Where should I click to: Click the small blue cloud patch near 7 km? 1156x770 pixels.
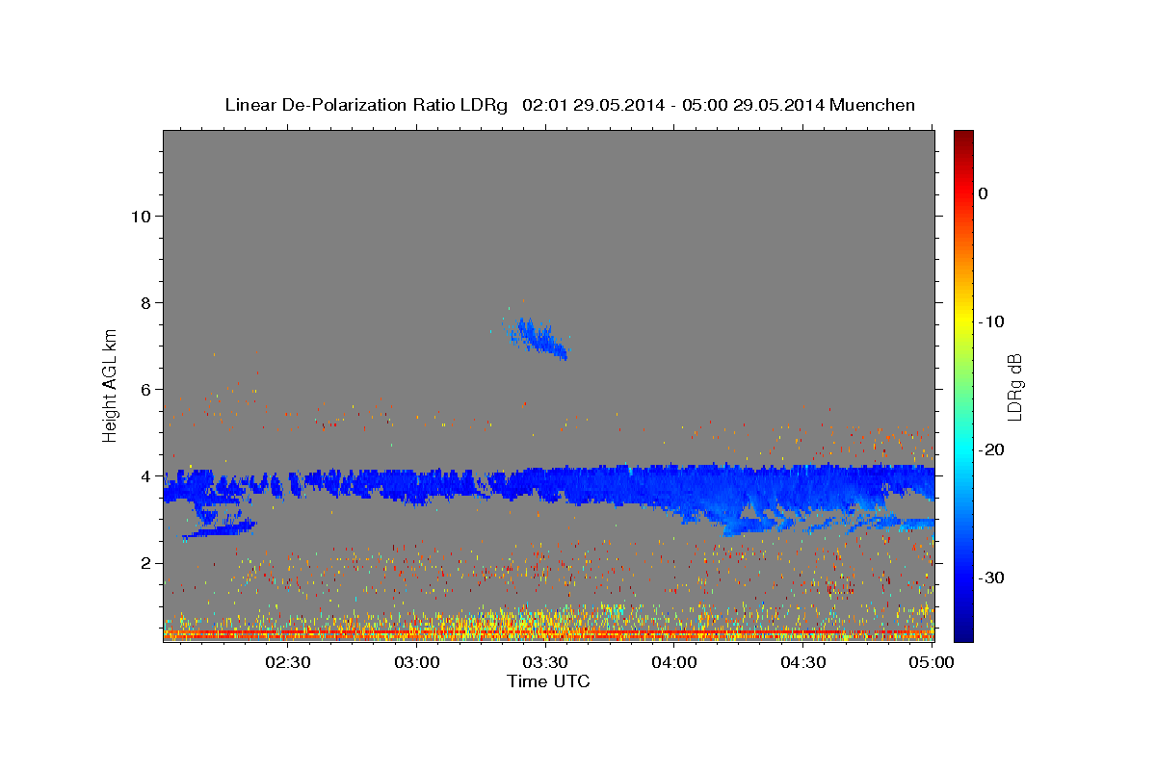click(538, 337)
